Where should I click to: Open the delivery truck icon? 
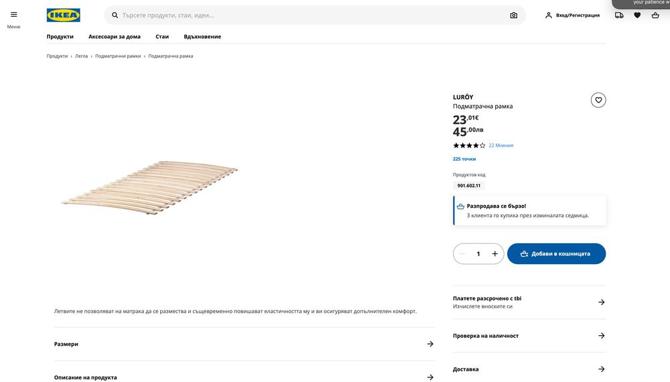point(619,15)
